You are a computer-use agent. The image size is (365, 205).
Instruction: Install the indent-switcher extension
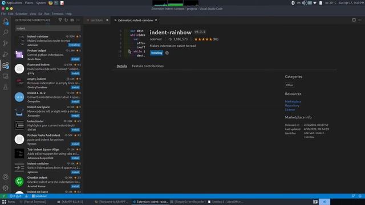[75, 172]
